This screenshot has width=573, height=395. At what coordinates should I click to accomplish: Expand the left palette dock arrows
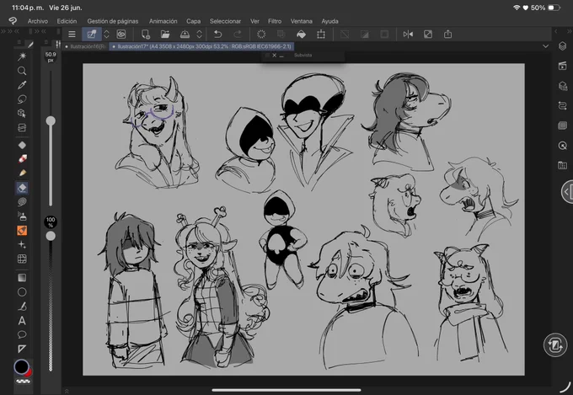click(x=8, y=31)
